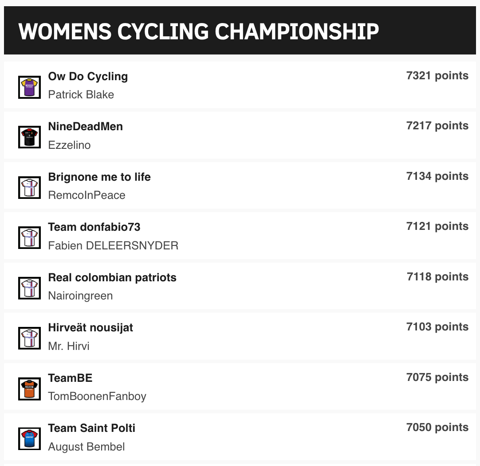This screenshot has height=466, width=480.
Task: Click the Womens Cycling Championship header
Action: [x=199, y=31]
